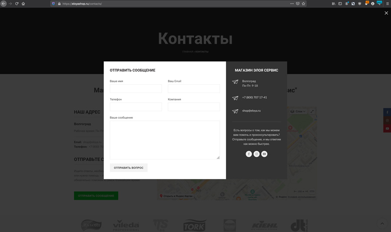Viewport: 391px width, 232px height.
Task: Open YouTube from right side tab
Action: 387,129
